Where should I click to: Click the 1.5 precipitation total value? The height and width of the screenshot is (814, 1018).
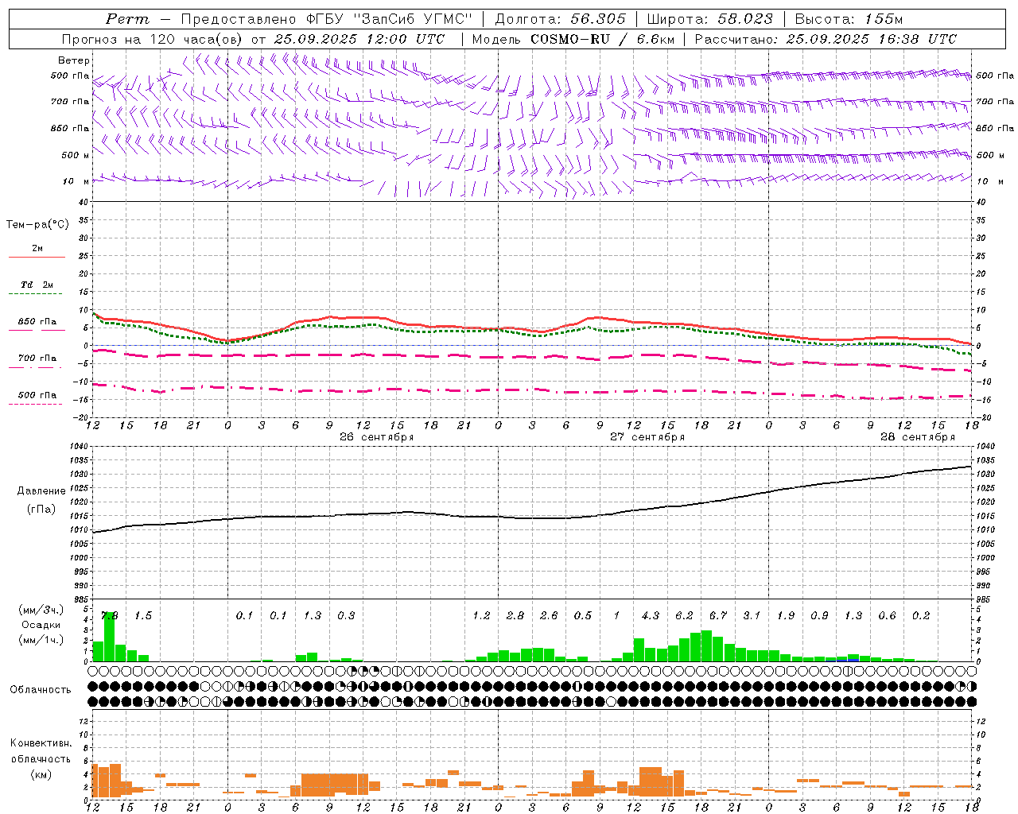(x=143, y=616)
